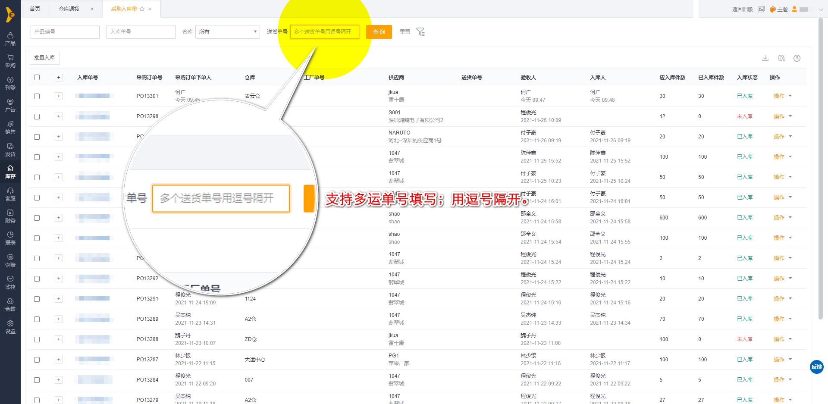Click 操作 link in PO13289 row
The width and height of the screenshot is (828, 404).
(x=779, y=319)
